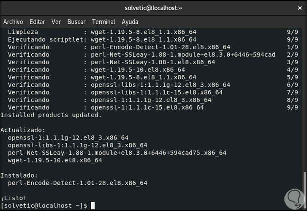Open the Ver menu
This screenshot has height=211, width=307.
(x=56, y=22)
